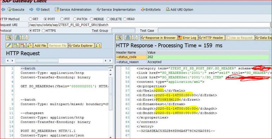The image size is (272, 139).
Task: Click the GET SO_HEADERSet request line
Action: [64, 86]
